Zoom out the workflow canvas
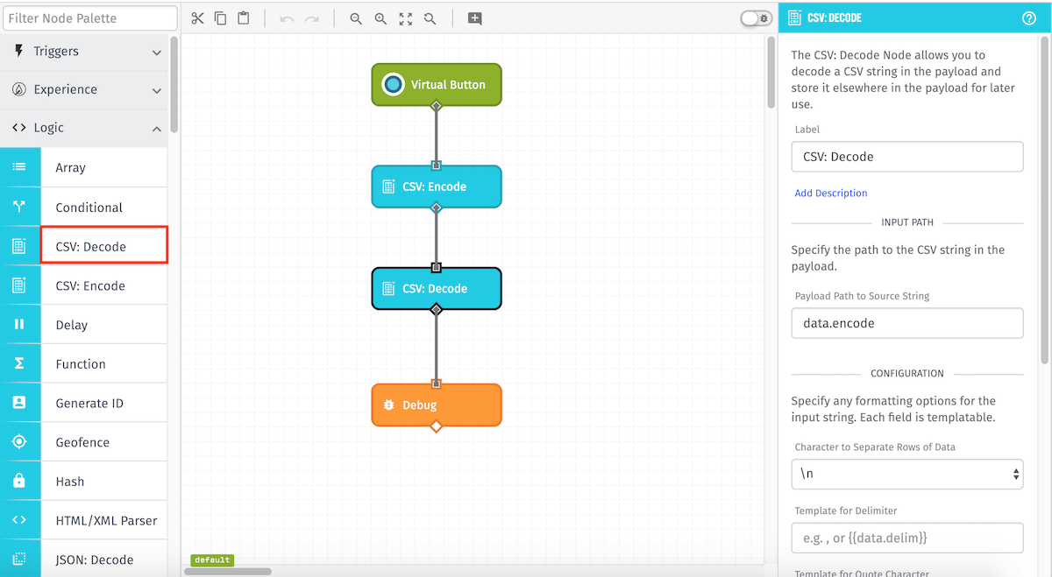This screenshot has height=577, width=1052. coord(356,18)
